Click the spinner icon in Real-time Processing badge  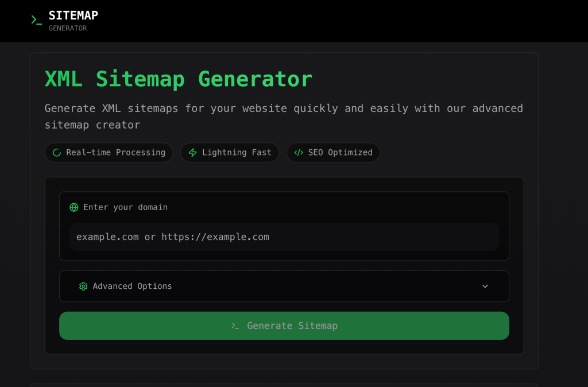(x=57, y=153)
